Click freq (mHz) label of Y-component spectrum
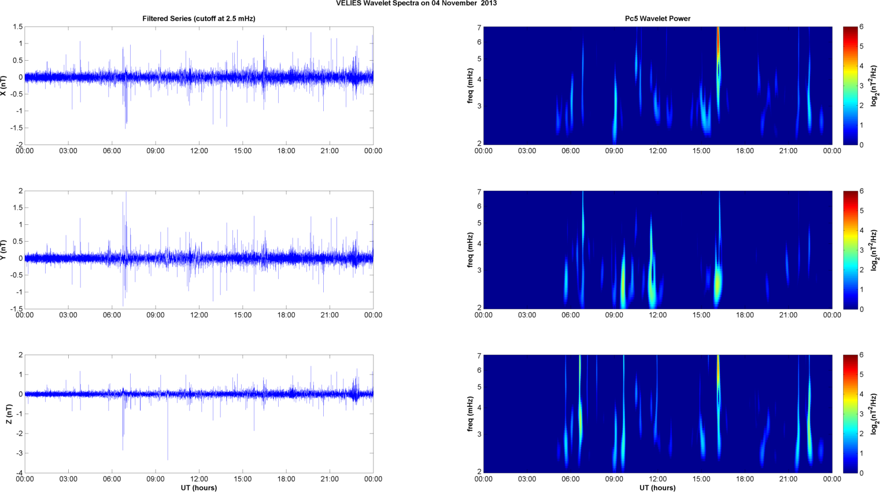Image resolution: width=880 pixels, height=492 pixels. [470, 250]
